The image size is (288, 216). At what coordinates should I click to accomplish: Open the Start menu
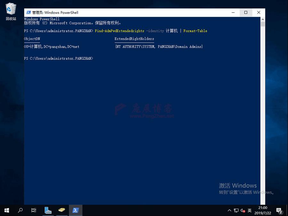(x=6, y=210)
